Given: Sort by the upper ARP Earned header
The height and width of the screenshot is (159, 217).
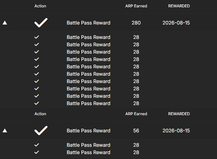Looking at the screenshot, I should click(x=136, y=6).
